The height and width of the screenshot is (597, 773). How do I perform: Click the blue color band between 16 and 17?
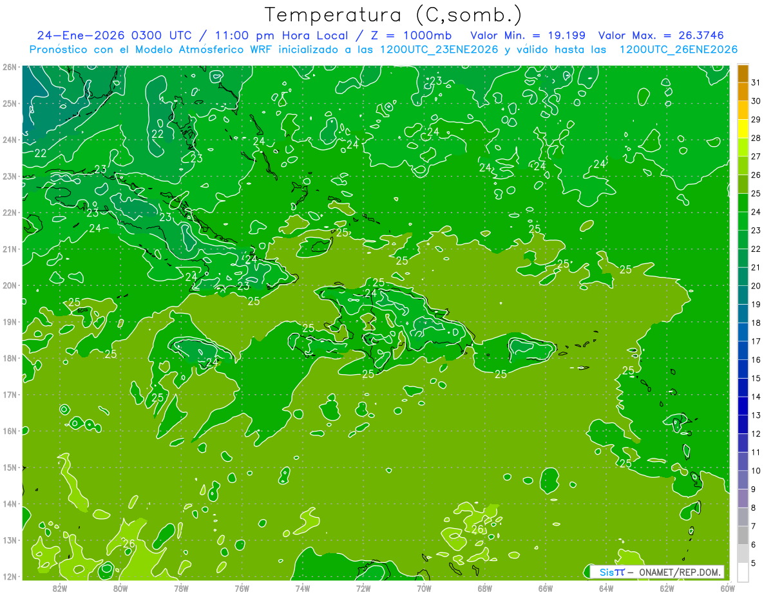pyautogui.click(x=743, y=350)
